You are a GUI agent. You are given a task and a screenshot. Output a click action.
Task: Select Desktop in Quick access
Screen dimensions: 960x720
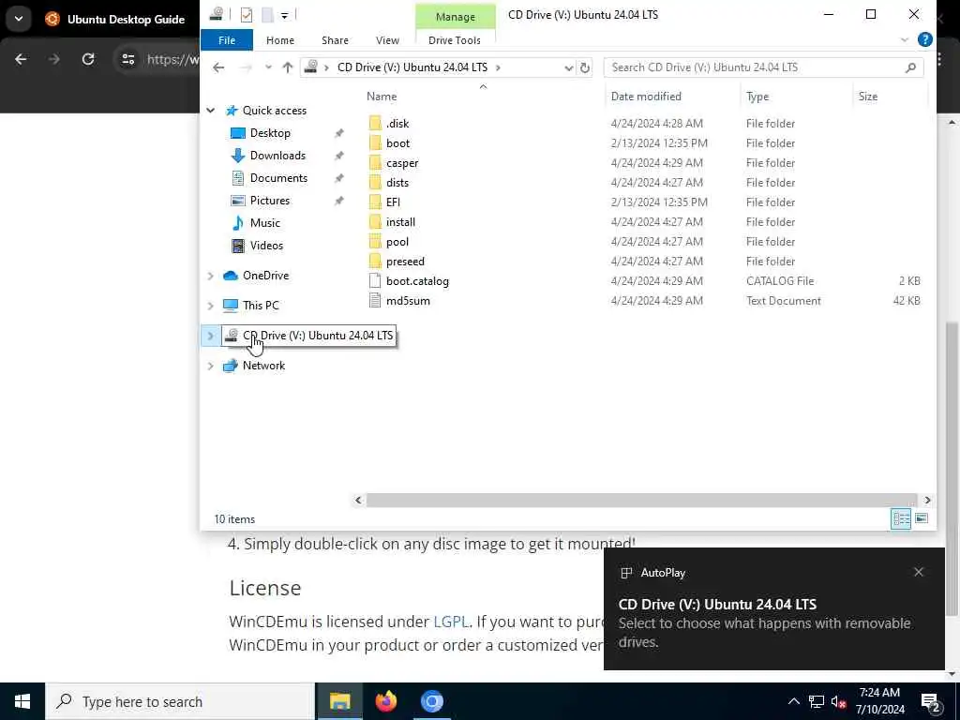[270, 133]
